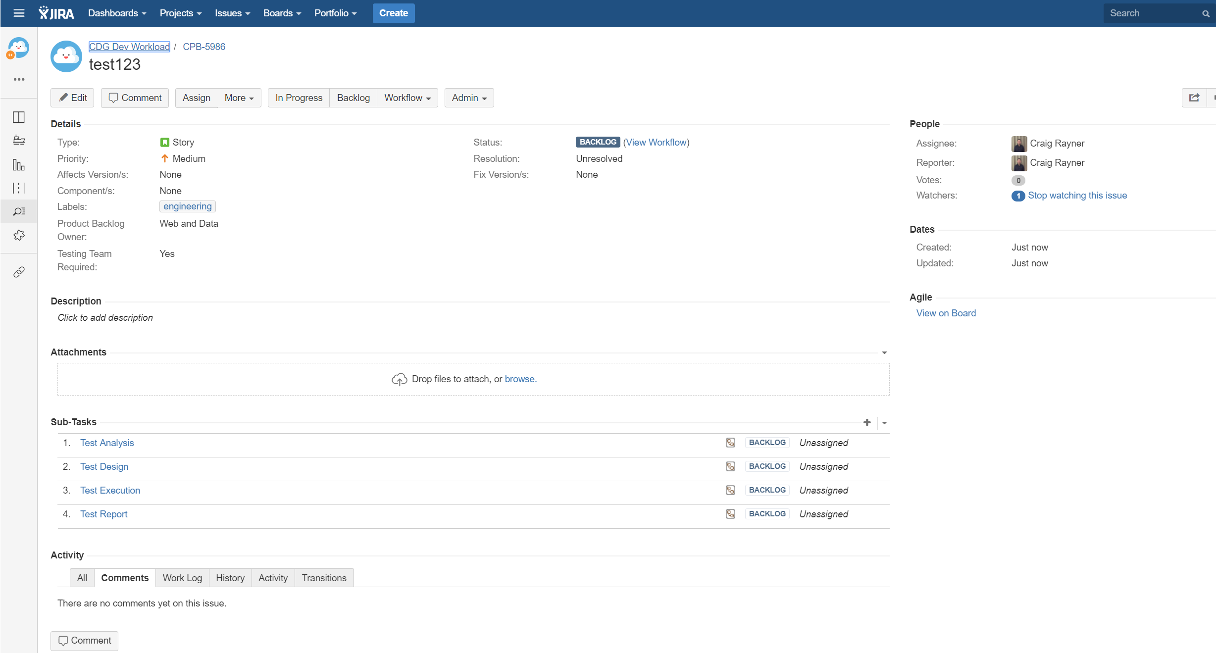Click the sidebar board columns icon
The width and height of the screenshot is (1216, 653).
coord(19,117)
